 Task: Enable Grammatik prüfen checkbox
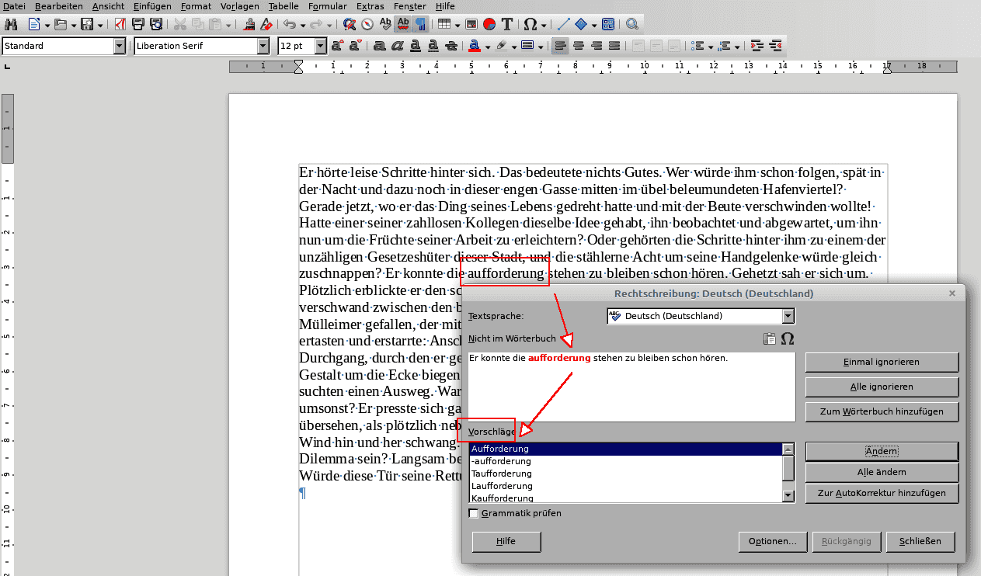(474, 513)
